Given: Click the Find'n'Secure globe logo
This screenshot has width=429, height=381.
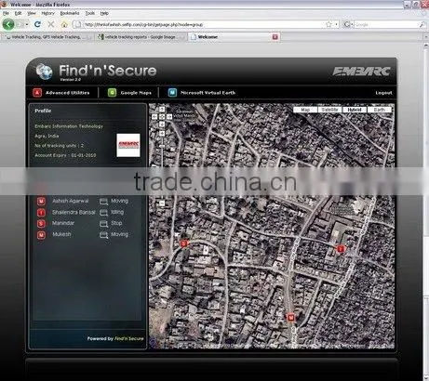Looking at the screenshot, I should pos(44,72).
